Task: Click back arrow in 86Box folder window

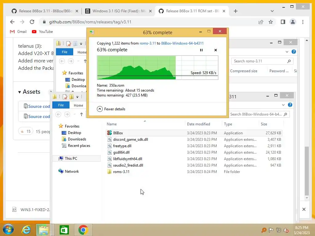Action: click(x=58, y=114)
